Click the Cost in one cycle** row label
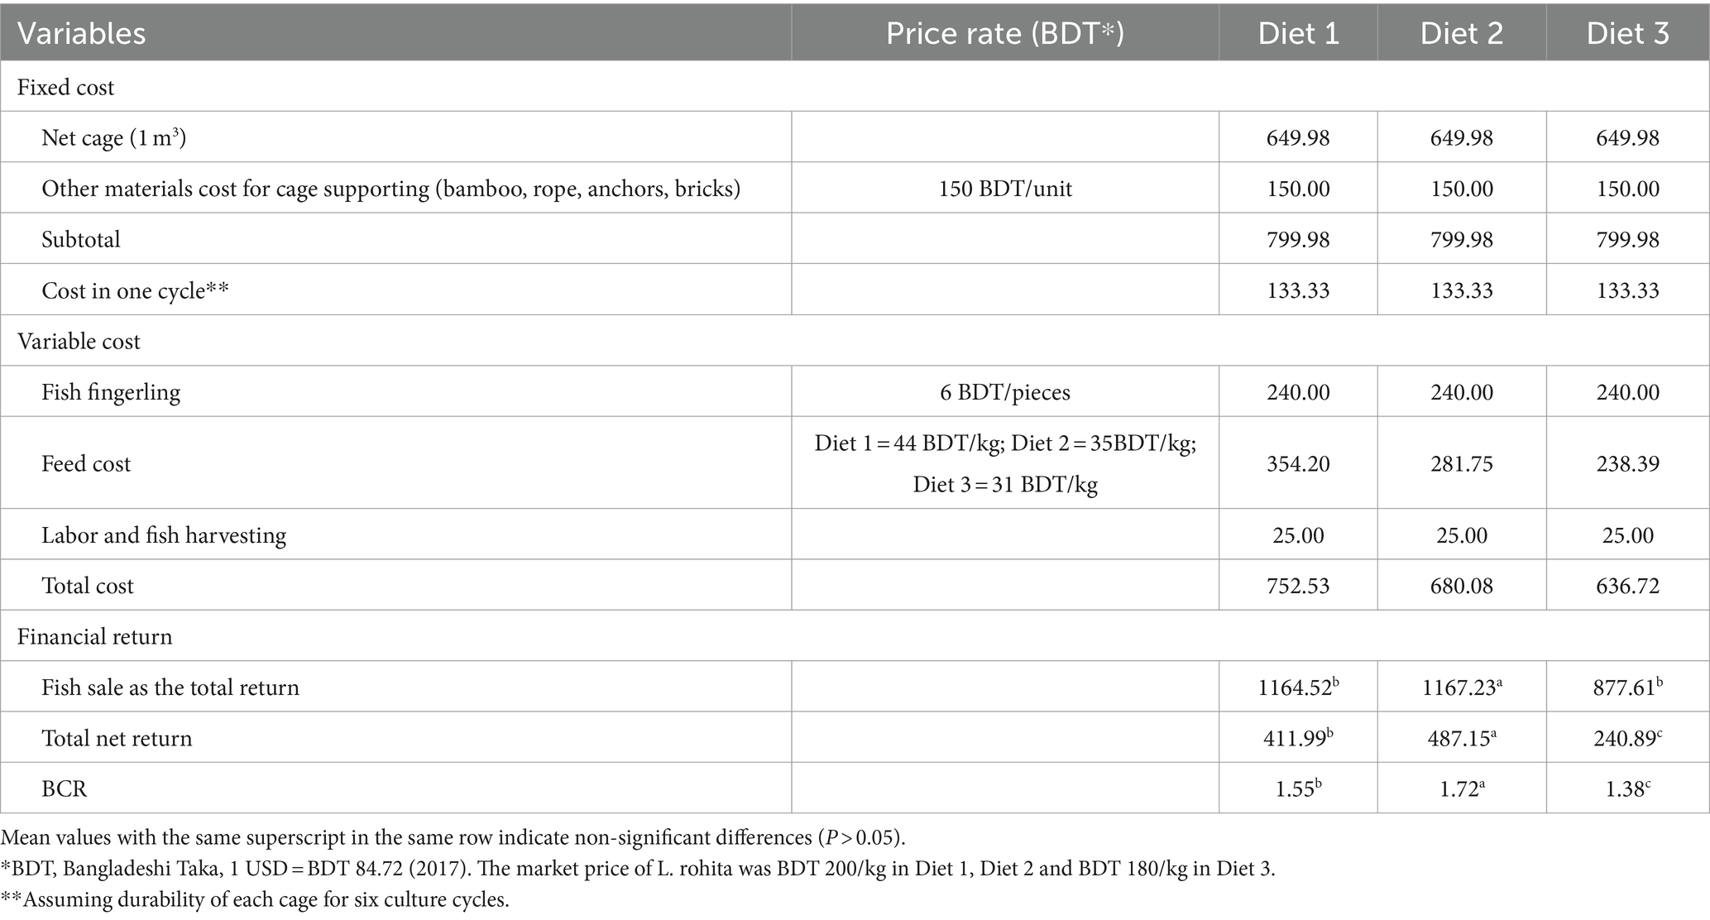 pos(136,290)
